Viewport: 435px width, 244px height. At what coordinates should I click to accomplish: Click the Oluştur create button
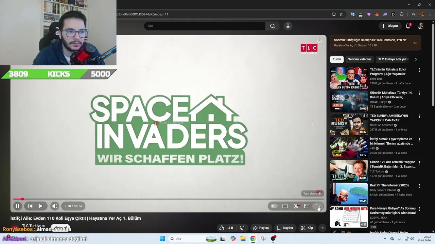pos(389,26)
